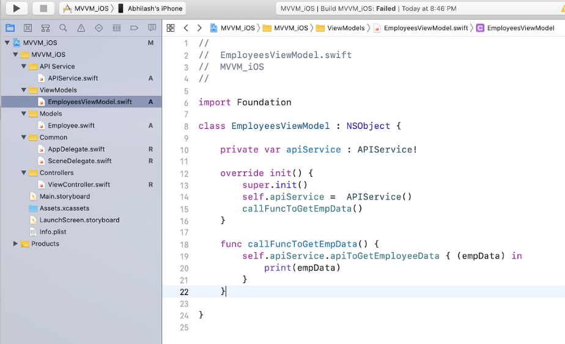Open APIService.swift in the navigator

73,78
